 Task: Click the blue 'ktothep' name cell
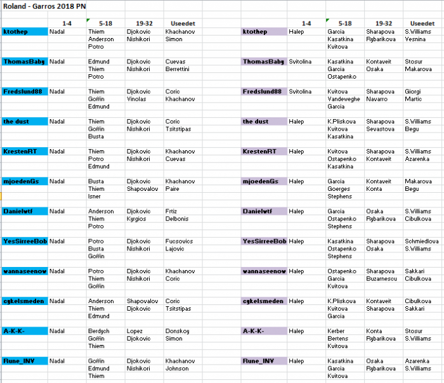click(x=25, y=32)
